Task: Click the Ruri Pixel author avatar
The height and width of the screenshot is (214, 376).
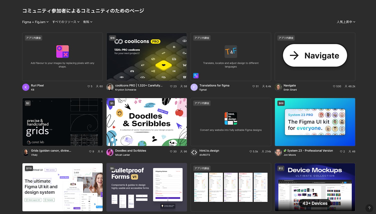Action: point(26,87)
